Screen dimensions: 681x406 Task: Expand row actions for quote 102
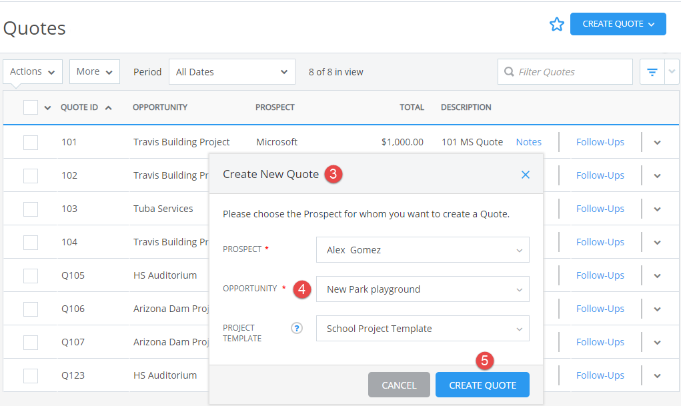tap(657, 176)
